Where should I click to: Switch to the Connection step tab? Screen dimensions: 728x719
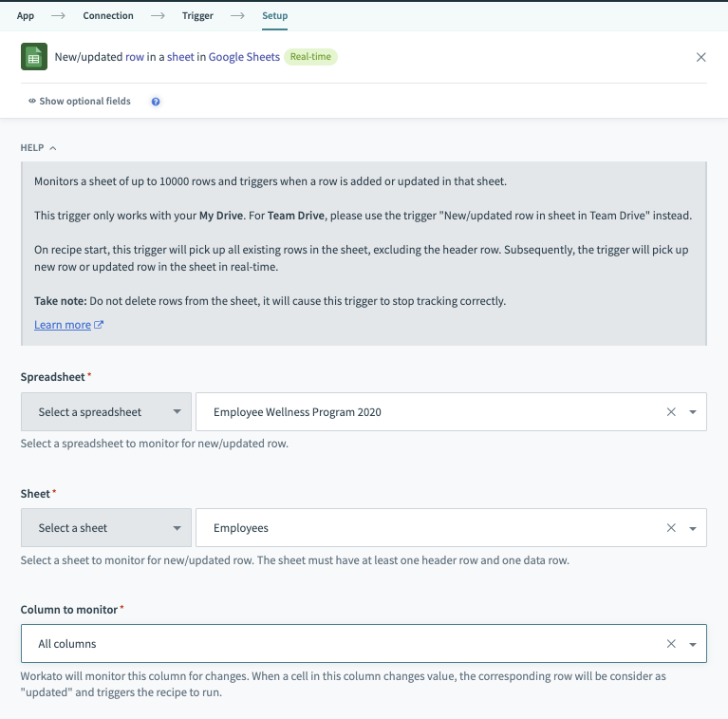(x=108, y=16)
